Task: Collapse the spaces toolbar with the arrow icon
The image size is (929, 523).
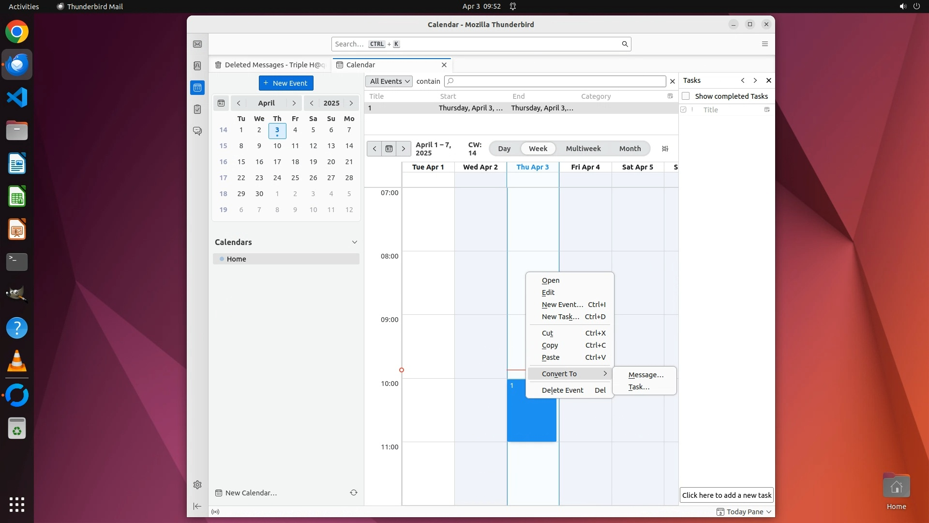Action: [197, 506]
